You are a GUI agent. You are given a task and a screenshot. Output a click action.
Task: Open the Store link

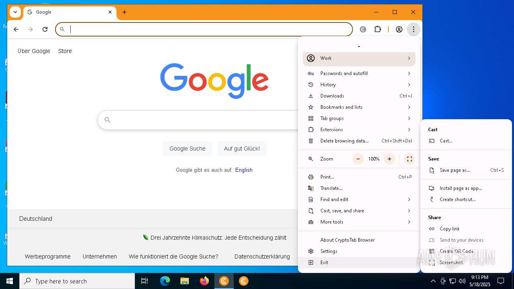65,51
